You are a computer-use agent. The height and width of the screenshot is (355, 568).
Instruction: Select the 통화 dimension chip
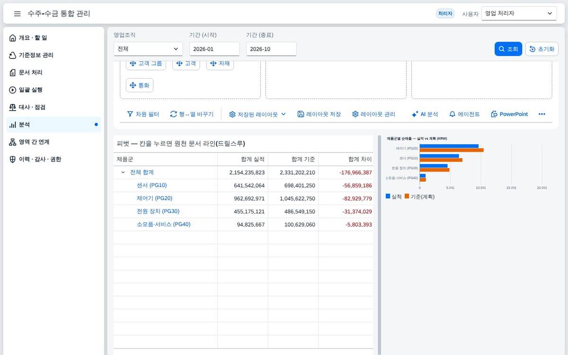click(x=140, y=85)
